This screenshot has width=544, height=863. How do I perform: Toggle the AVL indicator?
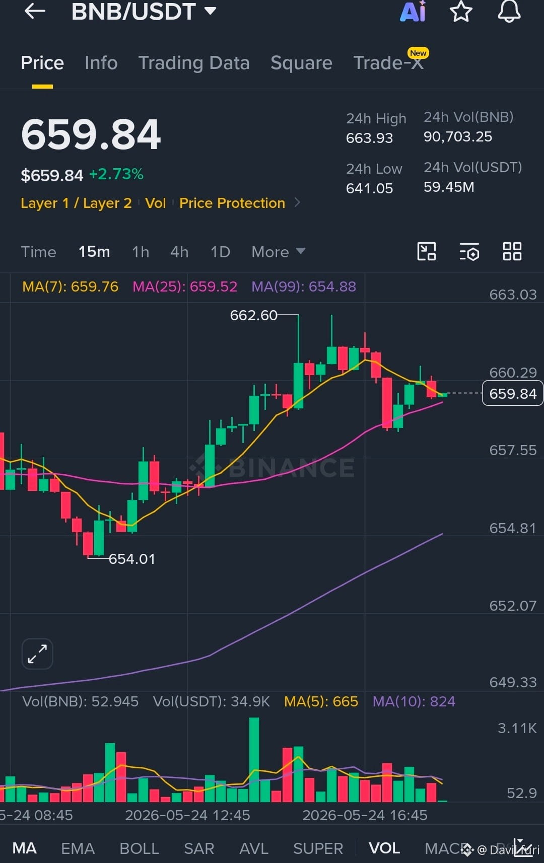[254, 848]
